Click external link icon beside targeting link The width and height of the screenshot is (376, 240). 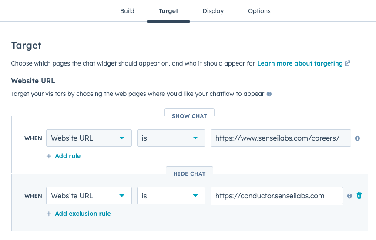(x=348, y=63)
